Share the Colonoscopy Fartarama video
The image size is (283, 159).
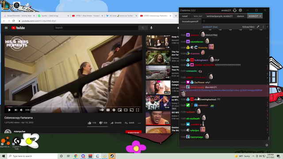click(116, 123)
